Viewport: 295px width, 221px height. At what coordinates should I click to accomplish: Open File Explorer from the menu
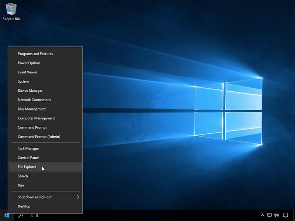(27, 167)
